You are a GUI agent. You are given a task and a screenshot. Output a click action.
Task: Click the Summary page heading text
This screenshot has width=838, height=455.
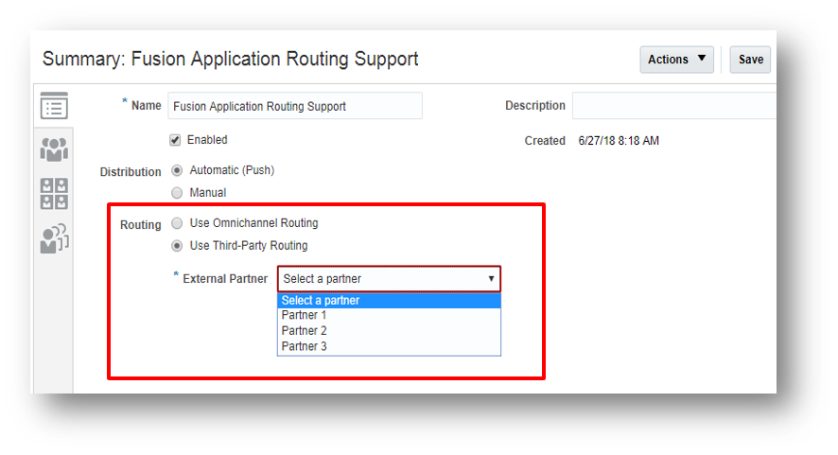click(x=231, y=59)
